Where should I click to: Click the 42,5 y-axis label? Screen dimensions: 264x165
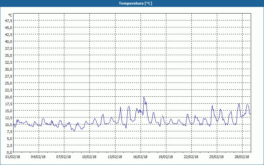(x=9, y=35)
